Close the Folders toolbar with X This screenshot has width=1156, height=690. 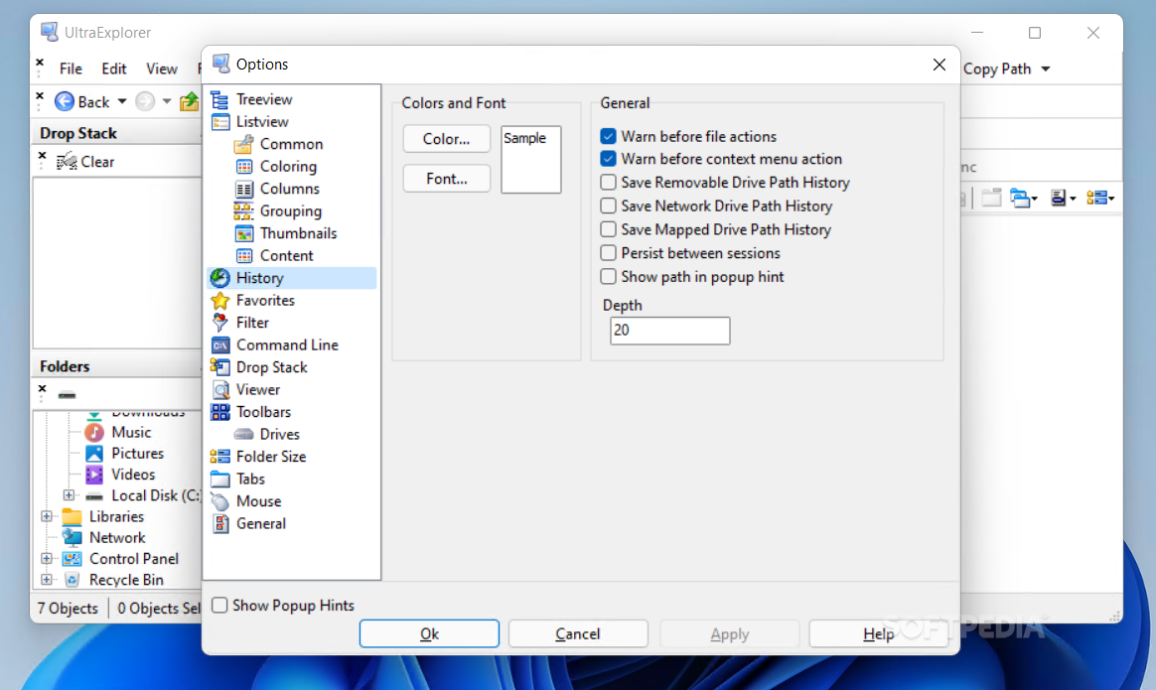click(x=42, y=388)
